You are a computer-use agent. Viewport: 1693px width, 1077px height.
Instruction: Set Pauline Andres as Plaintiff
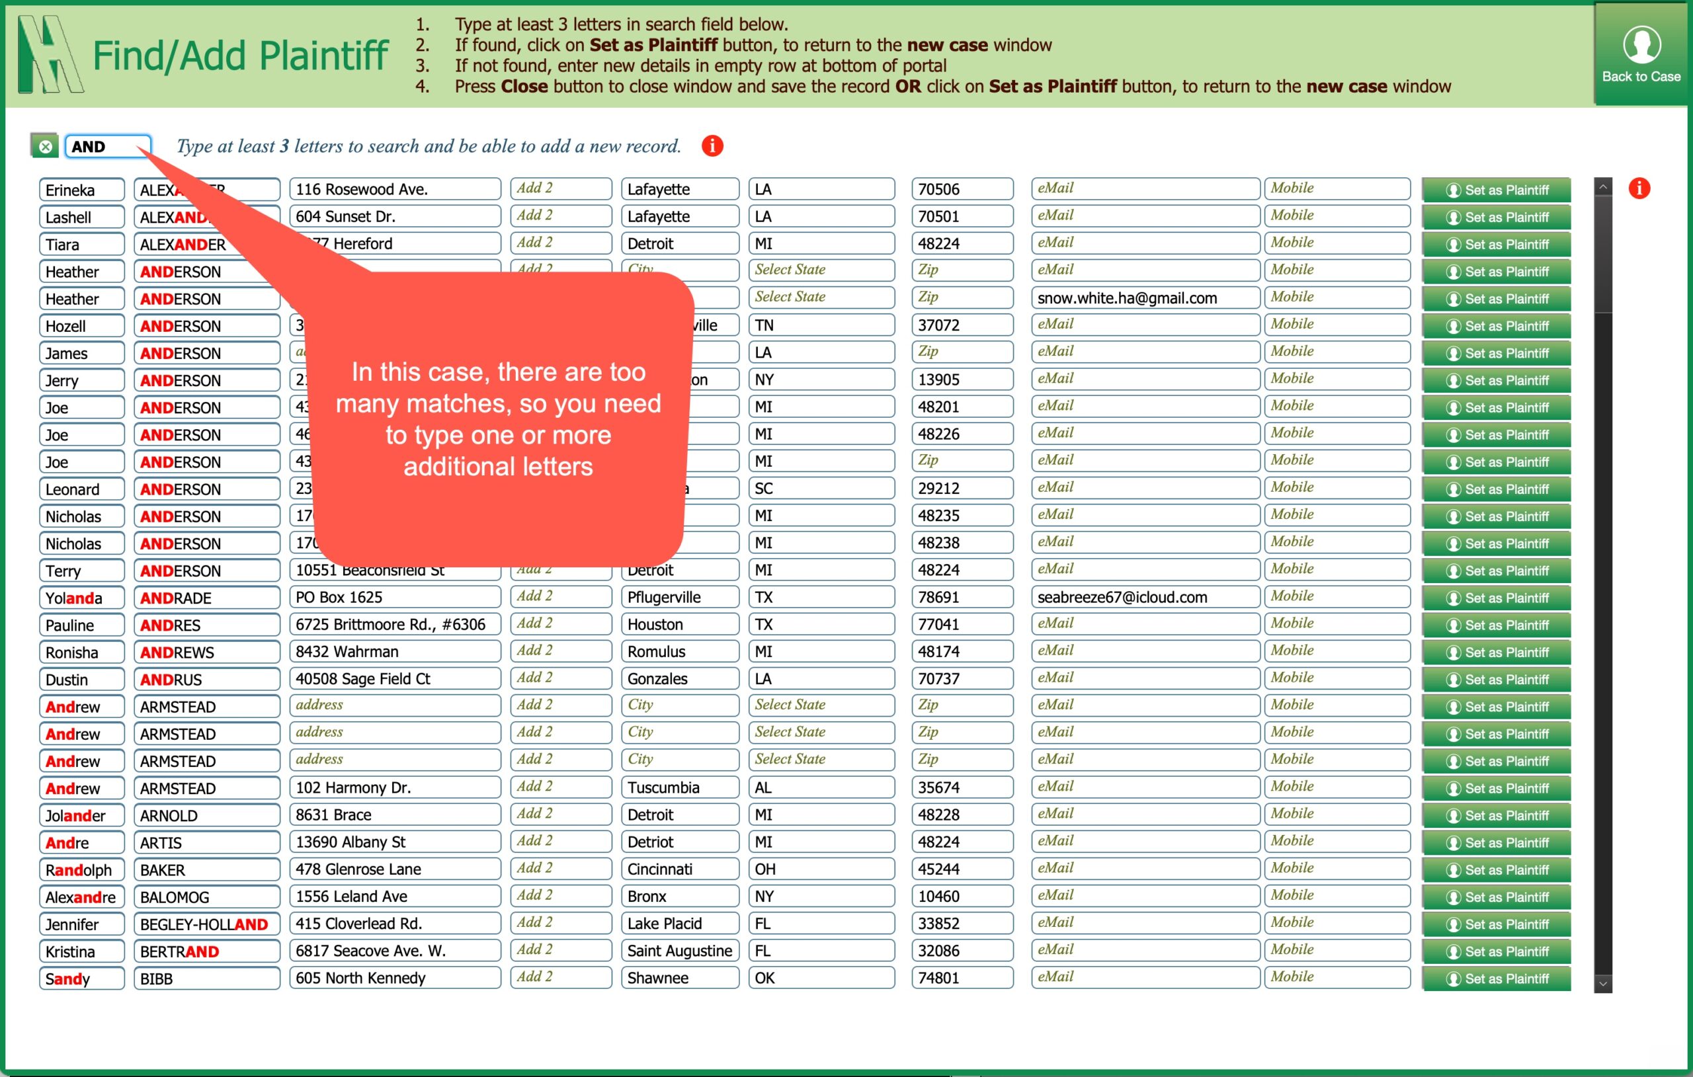pyautogui.click(x=1496, y=625)
